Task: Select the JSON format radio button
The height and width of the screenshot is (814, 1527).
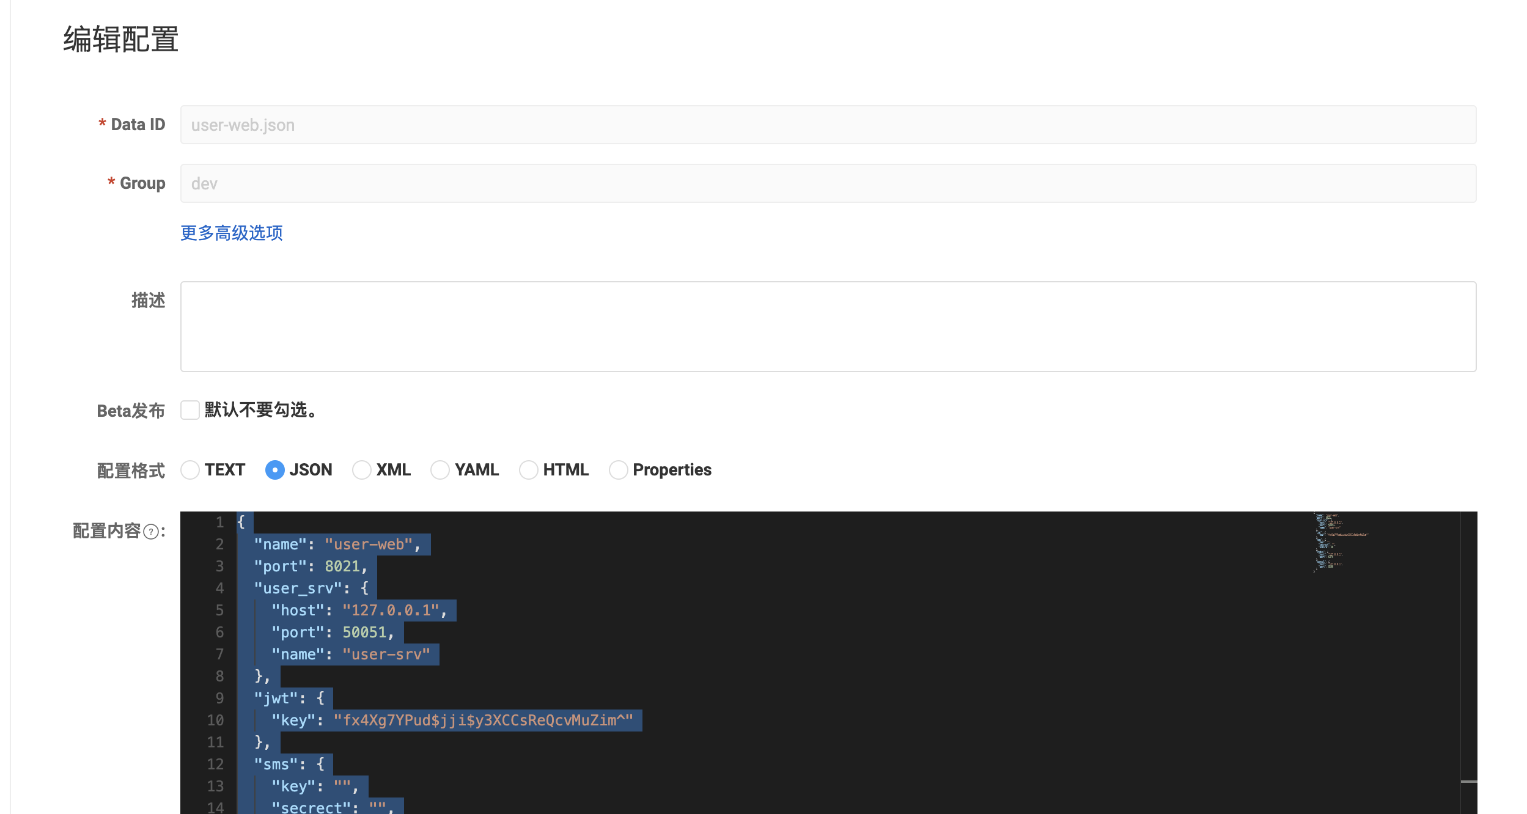Action: click(275, 470)
